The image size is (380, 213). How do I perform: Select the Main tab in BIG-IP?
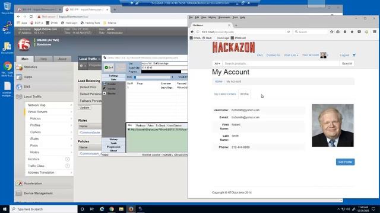tap(25, 59)
